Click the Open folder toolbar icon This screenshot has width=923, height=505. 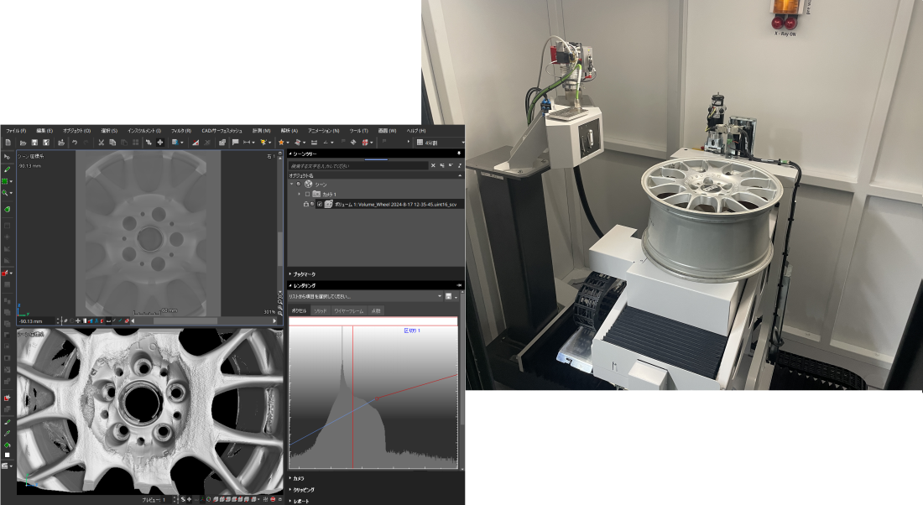click(x=21, y=143)
